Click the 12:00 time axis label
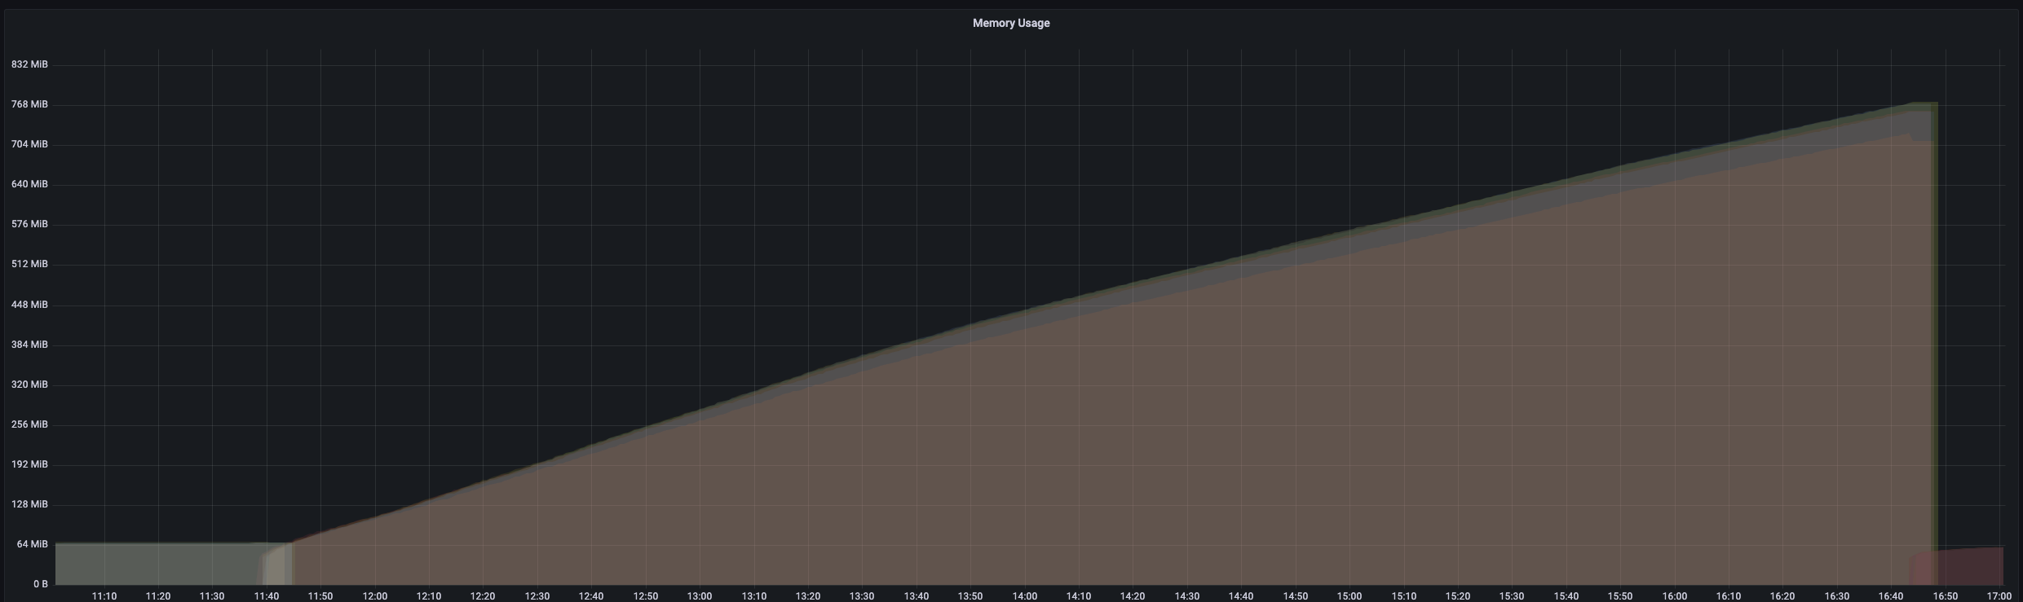The height and width of the screenshot is (602, 2023). pyautogui.click(x=375, y=596)
